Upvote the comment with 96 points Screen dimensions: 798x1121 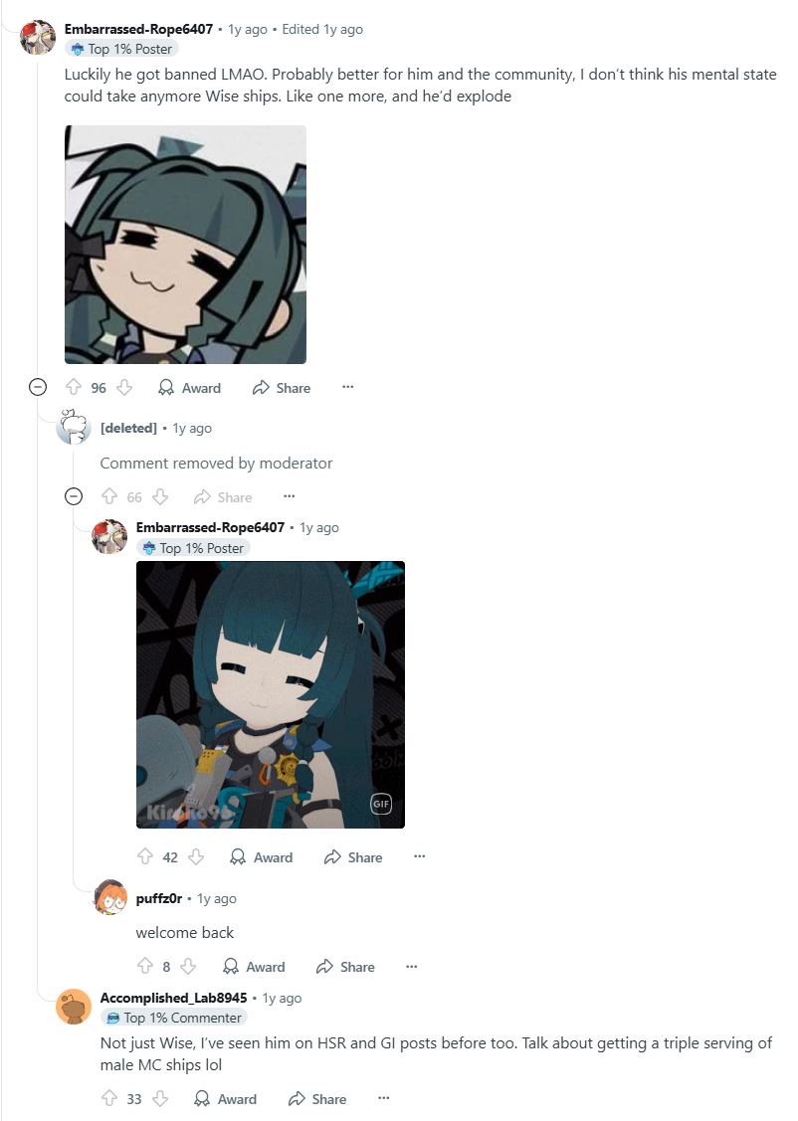pyautogui.click(x=74, y=388)
